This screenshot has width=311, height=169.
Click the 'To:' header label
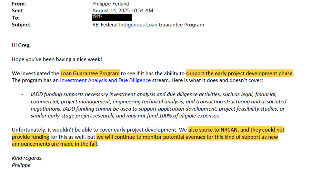16,18
